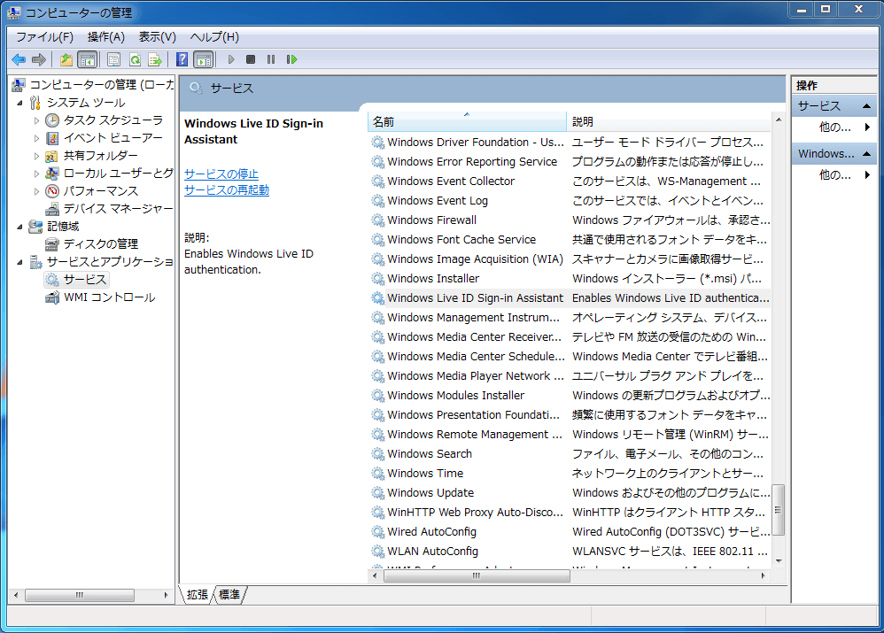
Task: Select the Windows Installer service row
Action: click(570, 279)
